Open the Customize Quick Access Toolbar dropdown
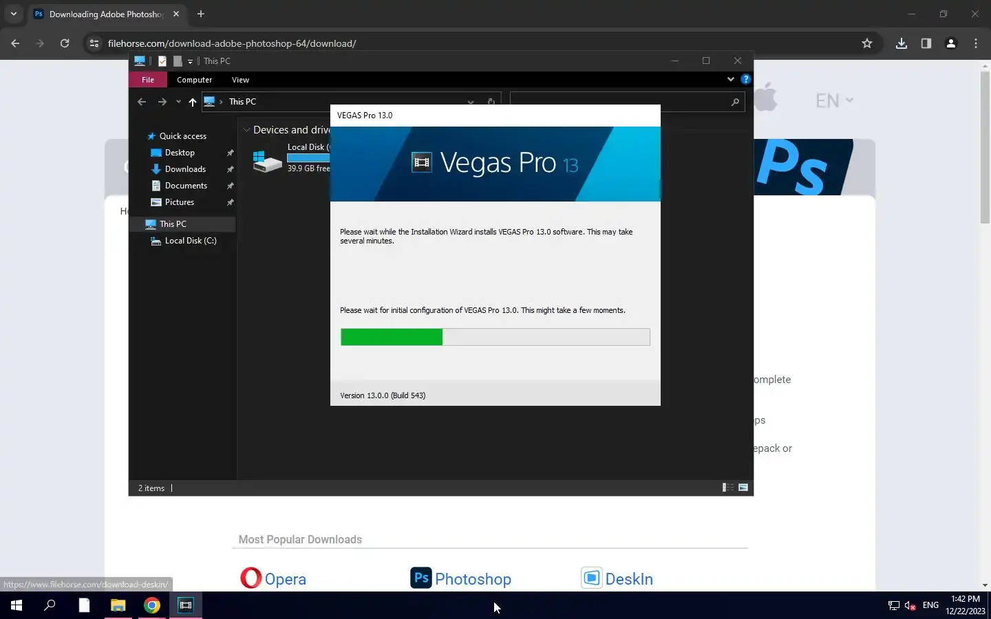Screen dimensions: 991x619 tap(191, 61)
